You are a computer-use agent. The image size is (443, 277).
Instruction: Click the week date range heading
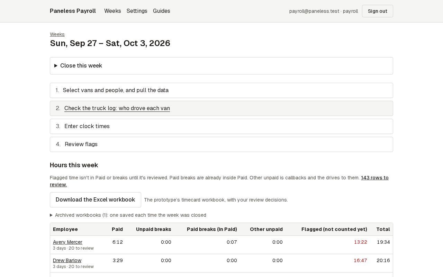pos(110,43)
